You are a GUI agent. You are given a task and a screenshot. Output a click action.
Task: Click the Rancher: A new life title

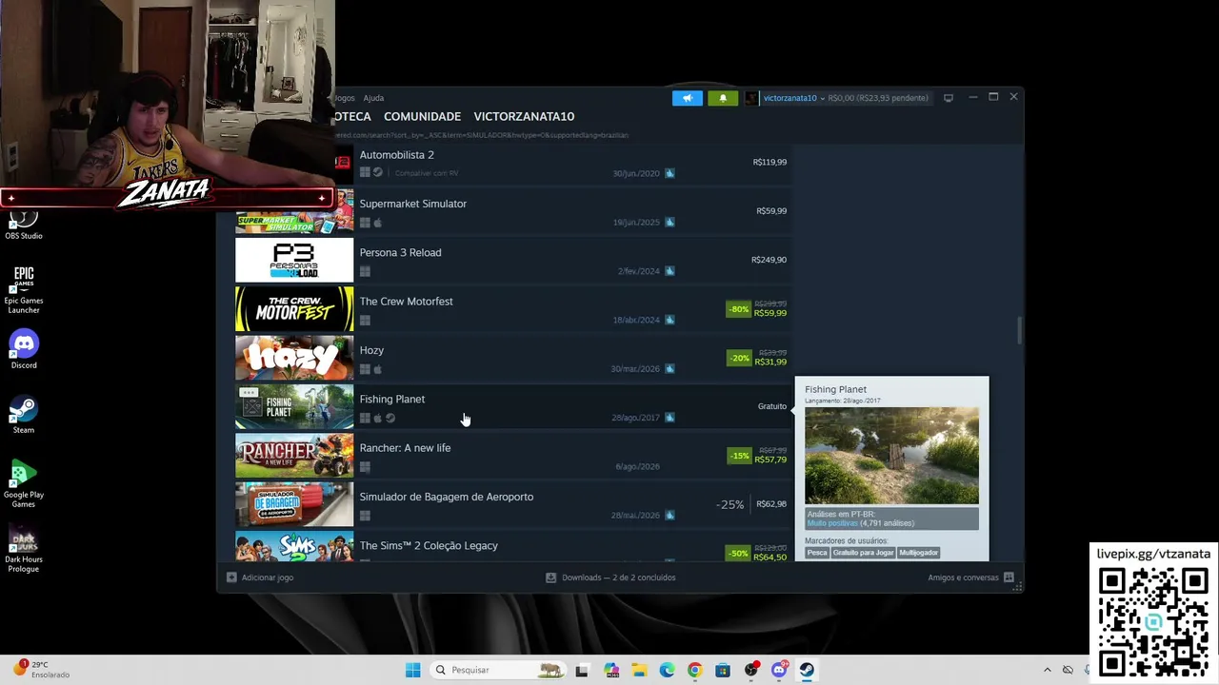click(x=405, y=448)
